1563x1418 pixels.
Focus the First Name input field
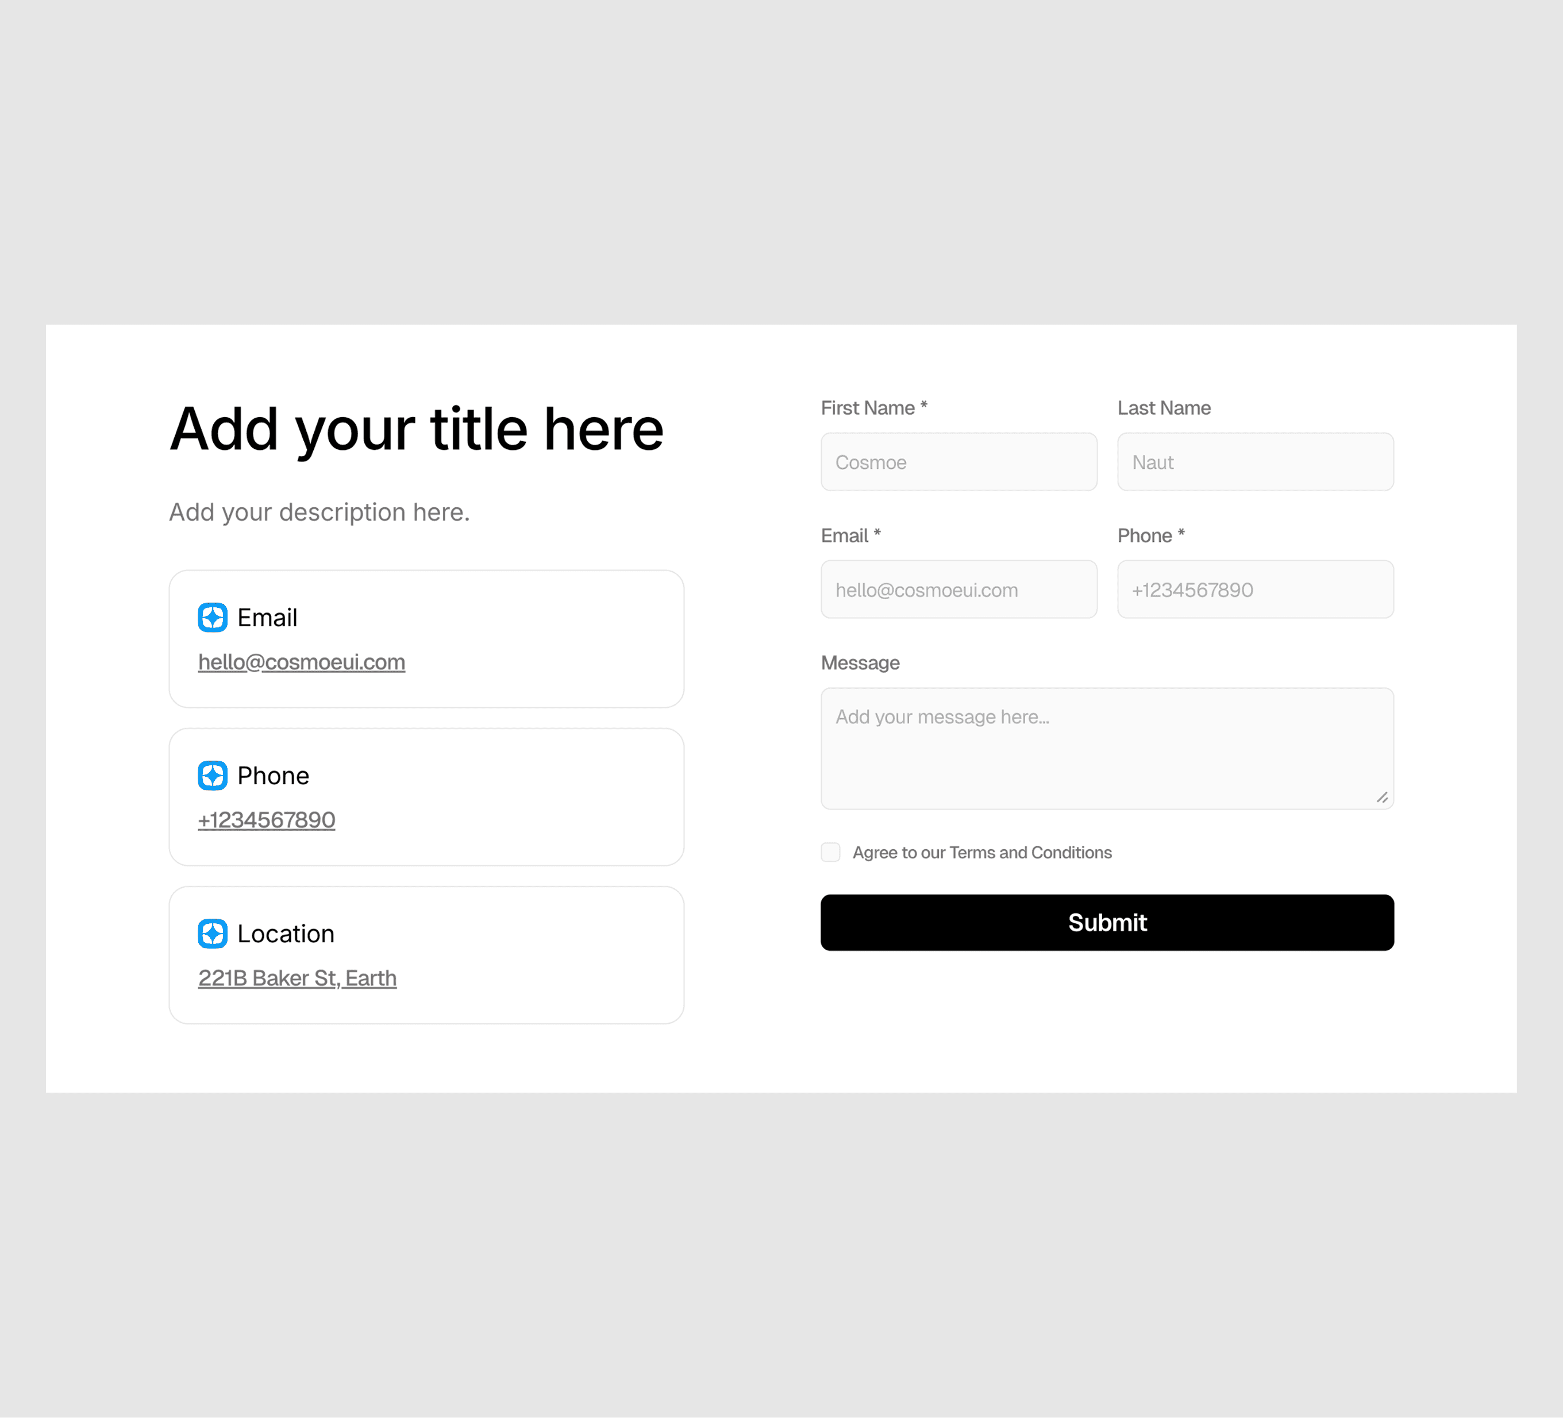959,462
